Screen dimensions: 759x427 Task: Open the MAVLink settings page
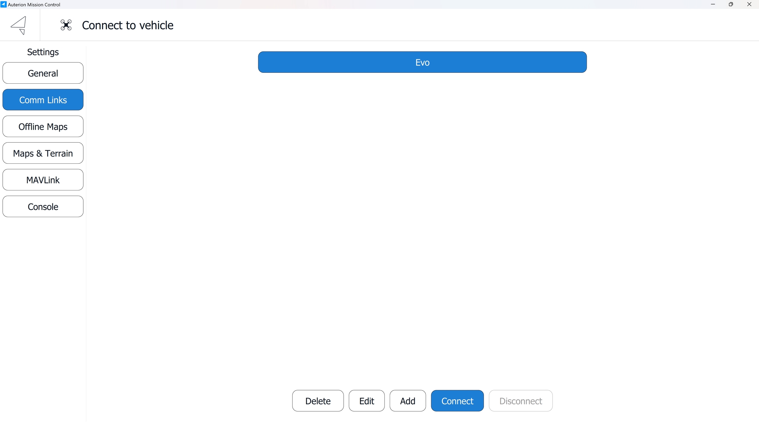43,180
